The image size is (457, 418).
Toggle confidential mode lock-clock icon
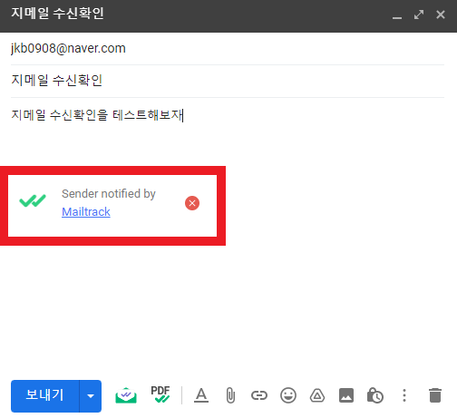[375, 395]
